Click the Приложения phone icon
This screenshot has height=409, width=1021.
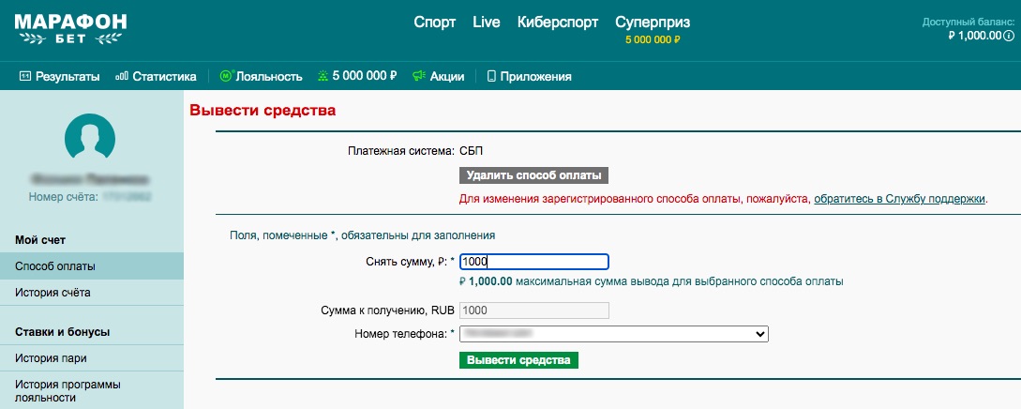click(491, 76)
